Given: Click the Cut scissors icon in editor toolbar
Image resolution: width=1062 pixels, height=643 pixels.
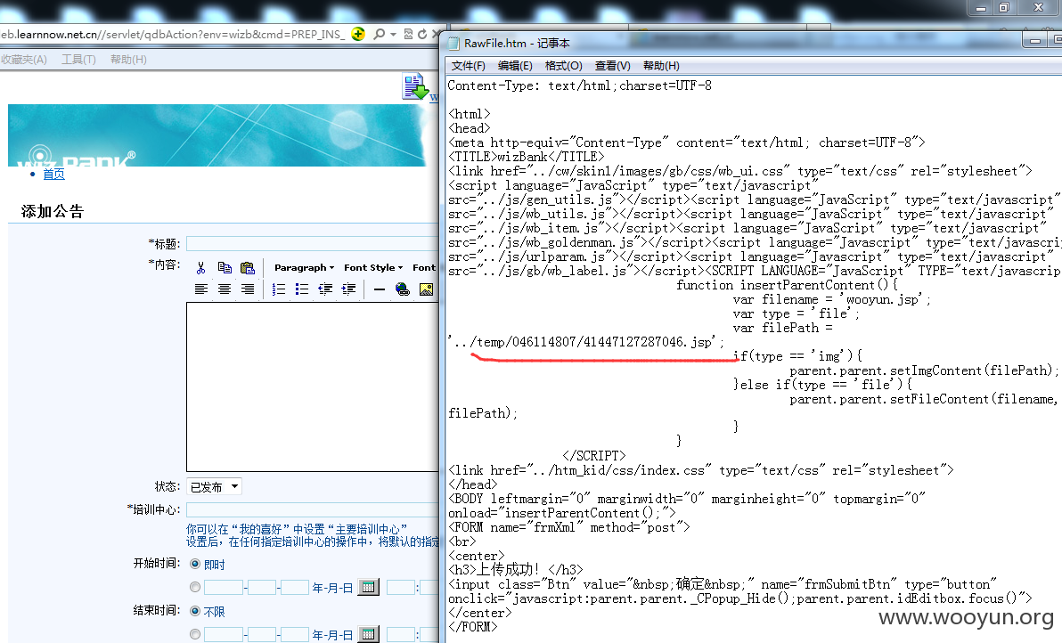Looking at the screenshot, I should coord(200,267).
